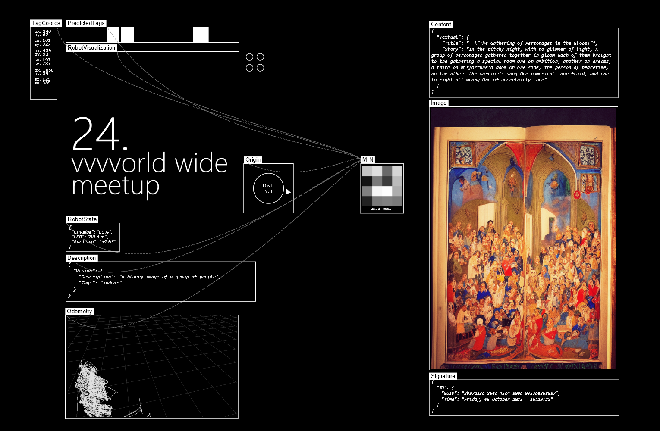Click the white scribbled path in Odometry view
The width and height of the screenshot is (660, 431).
(96, 389)
